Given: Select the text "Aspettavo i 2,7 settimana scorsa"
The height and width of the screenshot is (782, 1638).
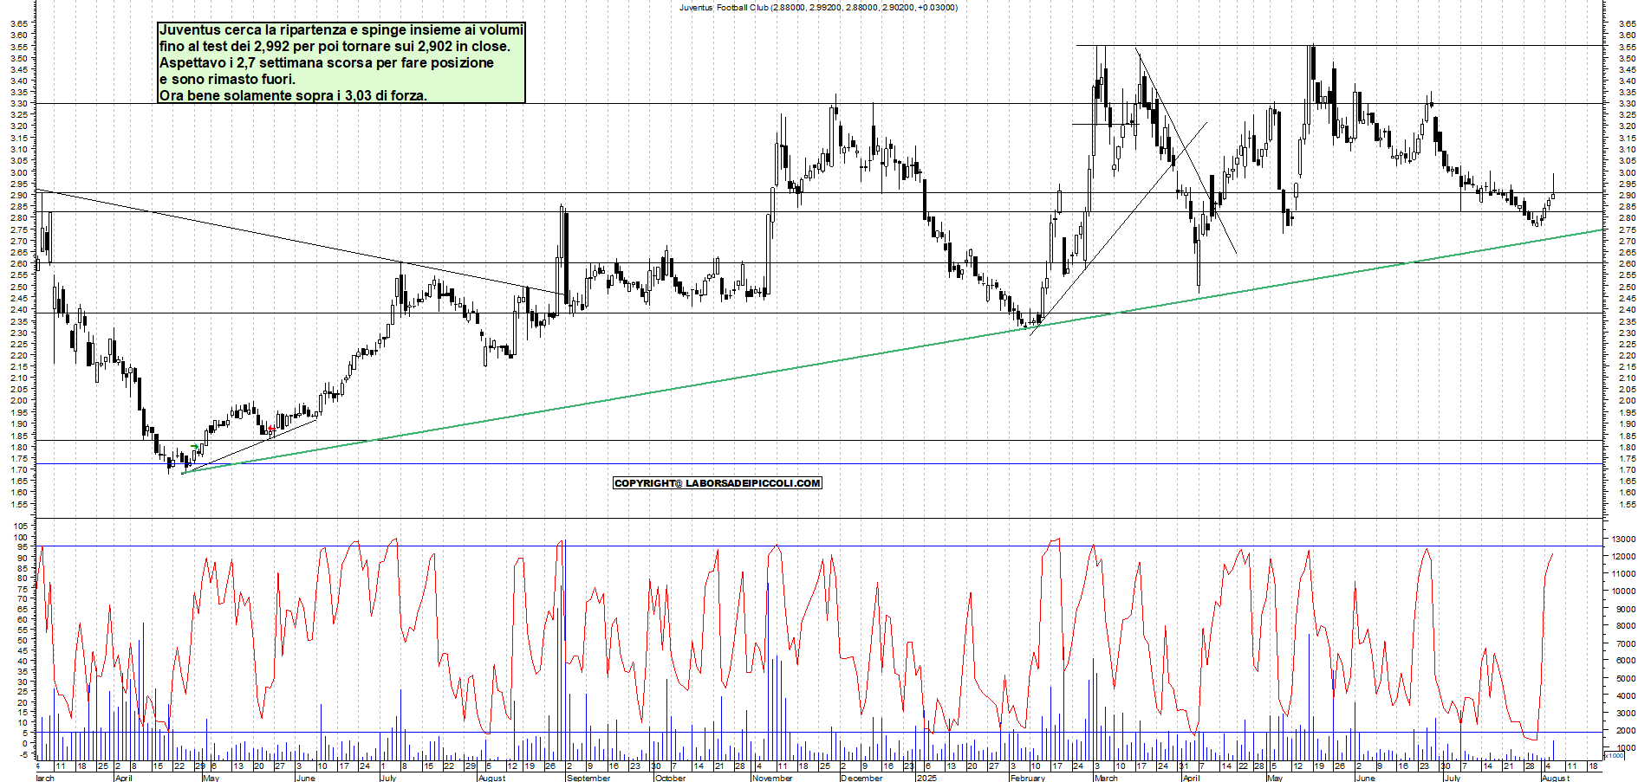Looking at the screenshot, I should [327, 63].
